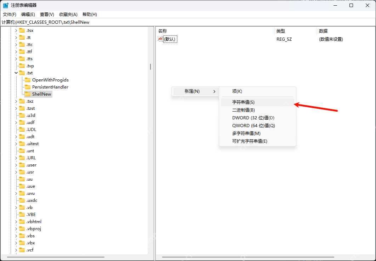376x261 pixels.
Task: Collapse the .txt key
Action: [16, 73]
